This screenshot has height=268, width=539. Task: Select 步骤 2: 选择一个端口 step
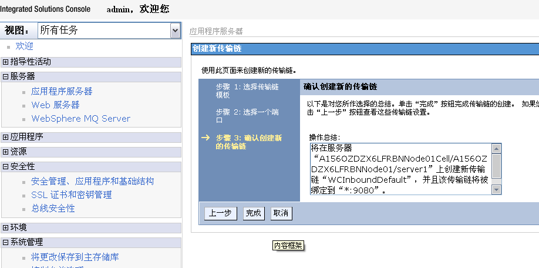click(x=247, y=116)
